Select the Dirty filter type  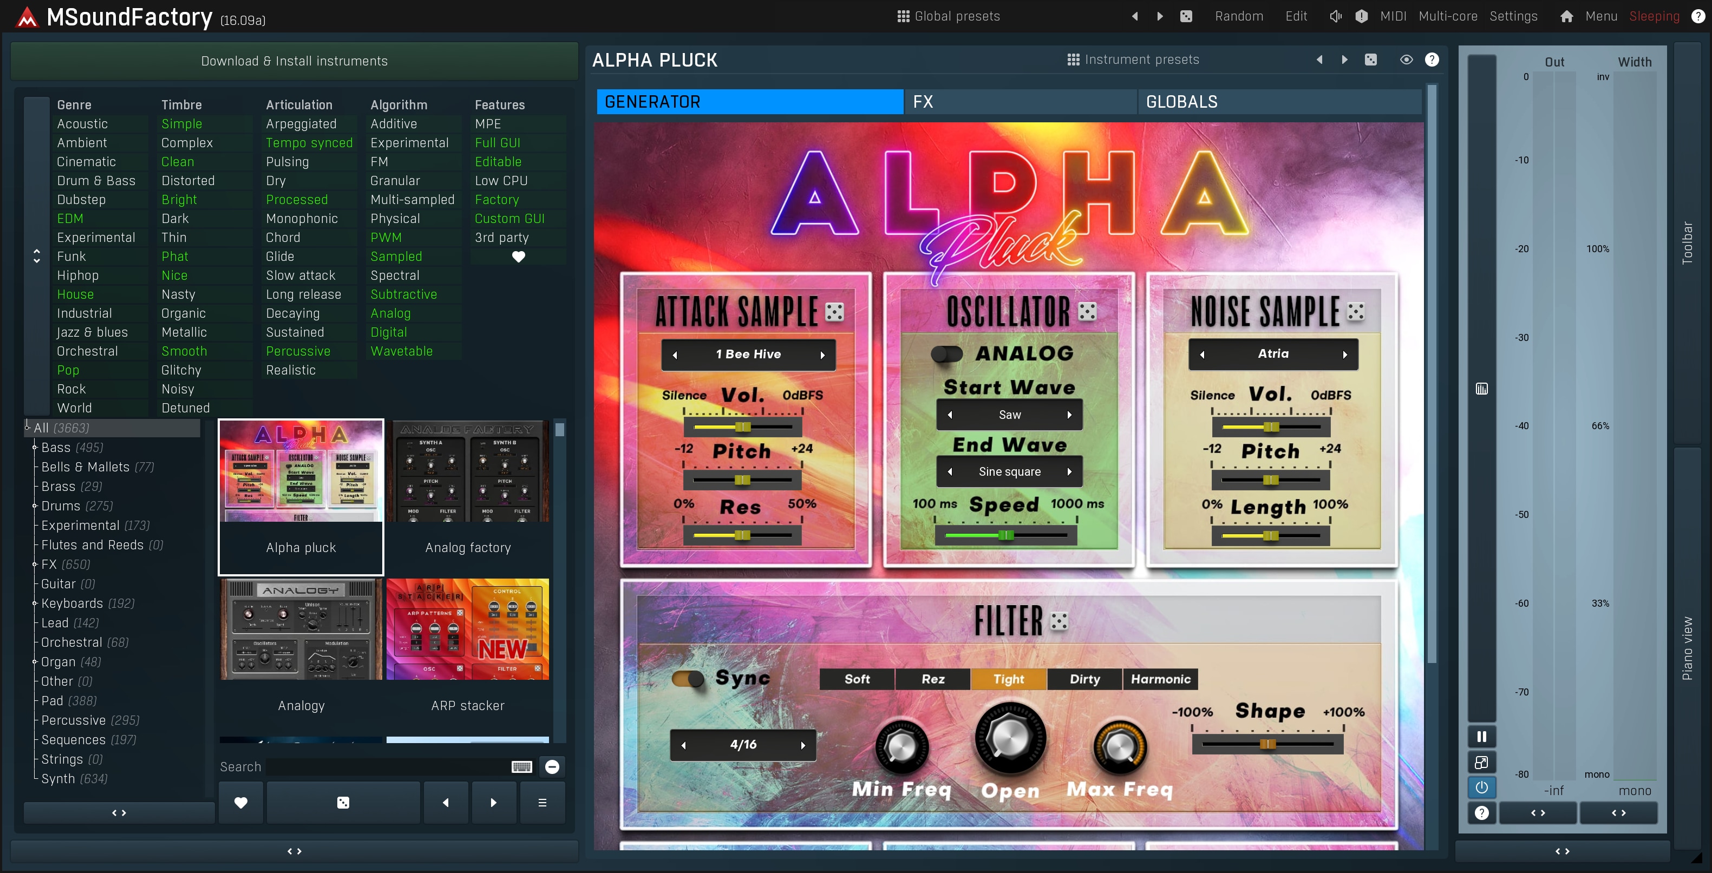tap(1084, 679)
